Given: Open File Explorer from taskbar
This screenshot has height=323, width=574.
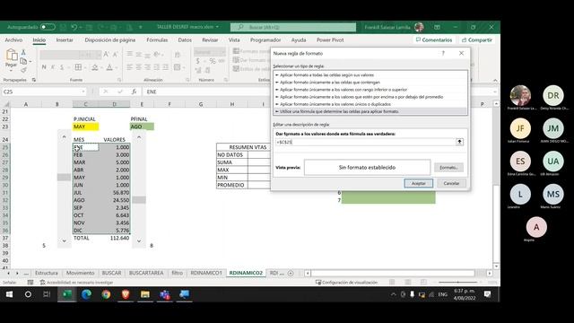Looking at the screenshot, I should [x=145, y=294].
